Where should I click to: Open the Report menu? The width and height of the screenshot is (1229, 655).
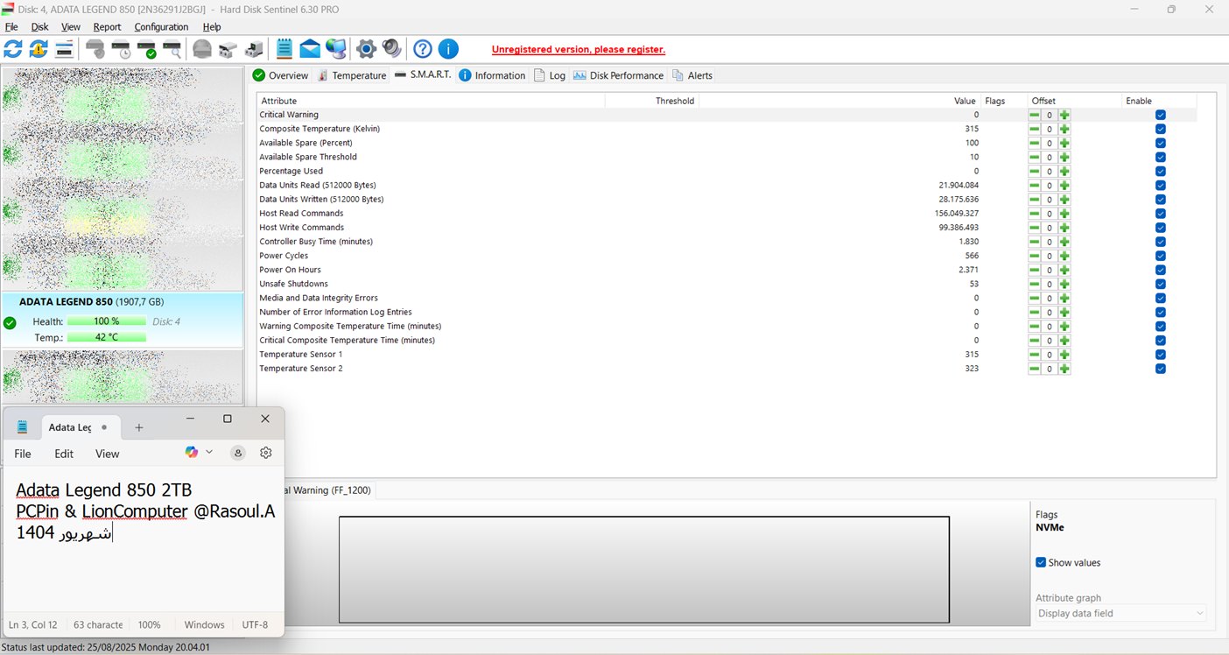coord(108,27)
